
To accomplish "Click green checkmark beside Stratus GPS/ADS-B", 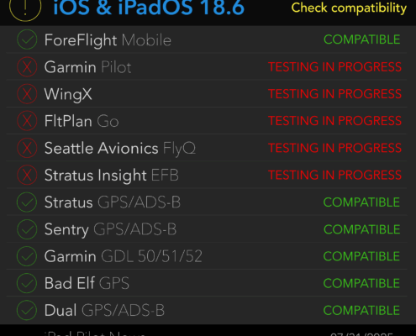I will [x=27, y=202].
